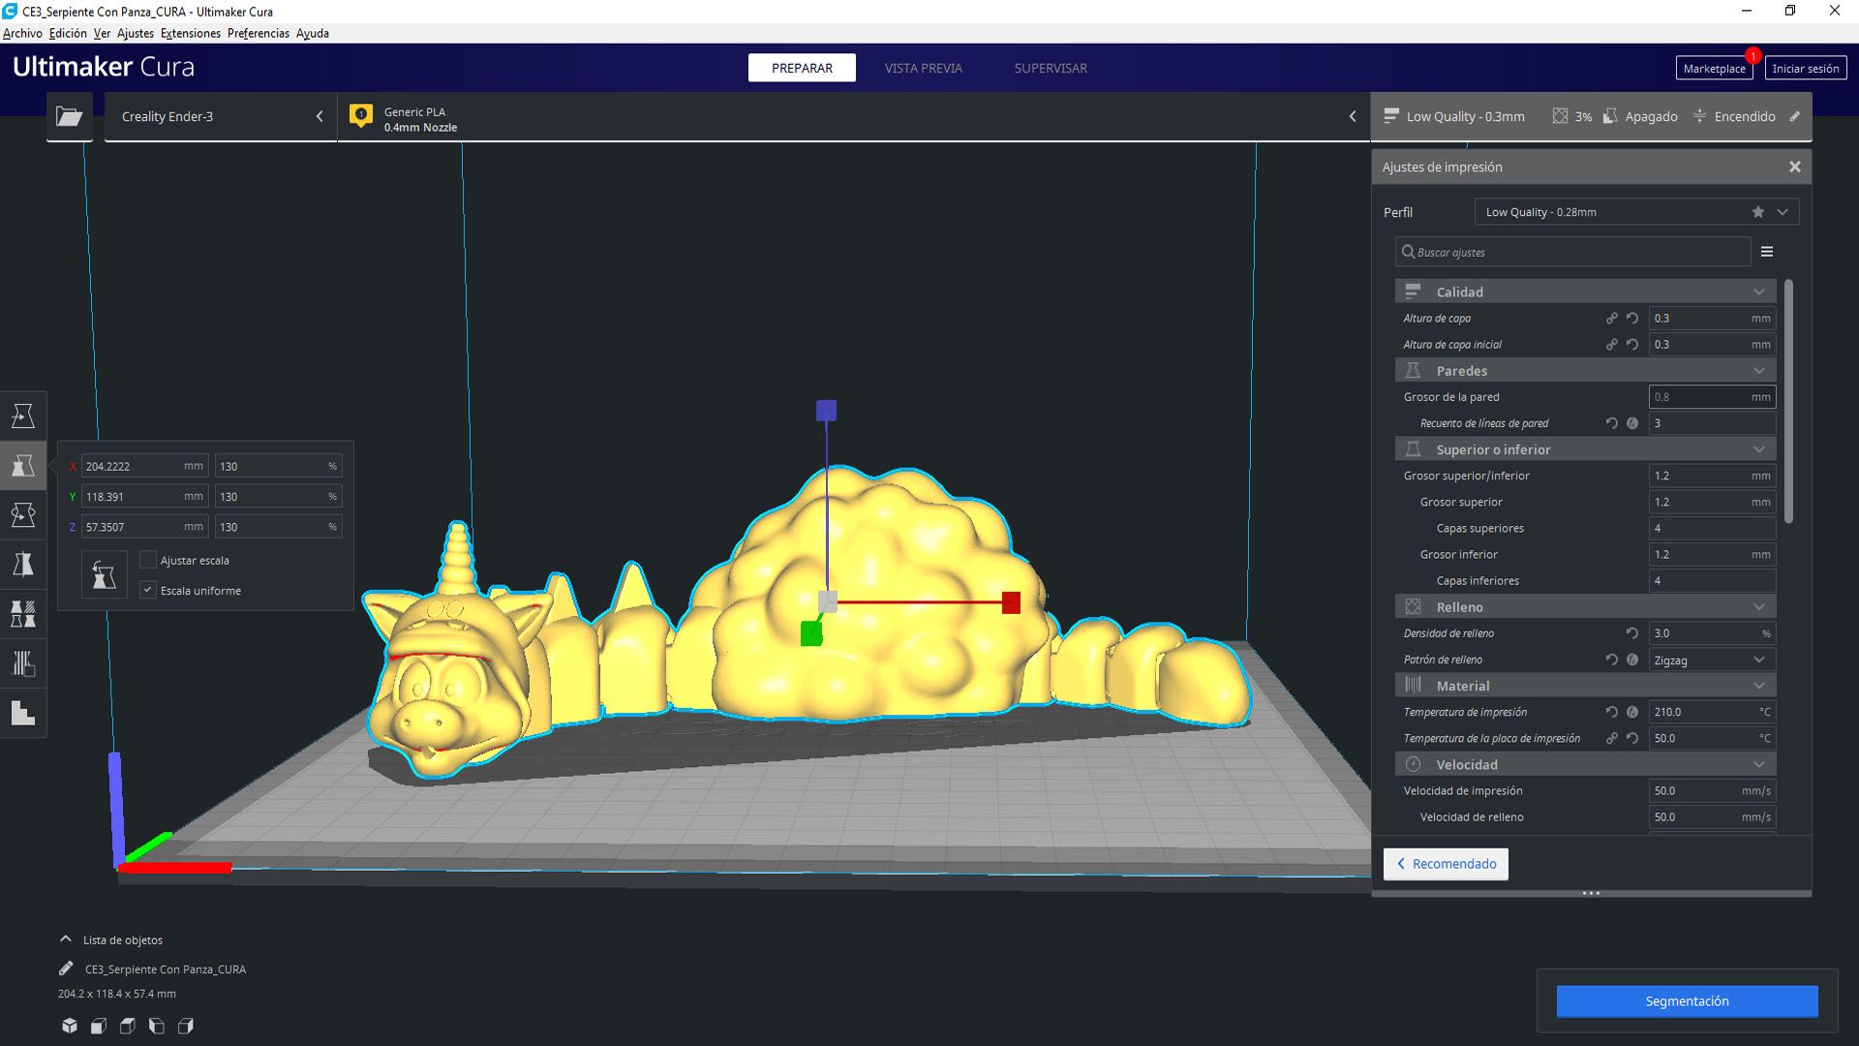Screen dimensions: 1859x1046
Task: Open Preferencias menu
Action: 259,33
